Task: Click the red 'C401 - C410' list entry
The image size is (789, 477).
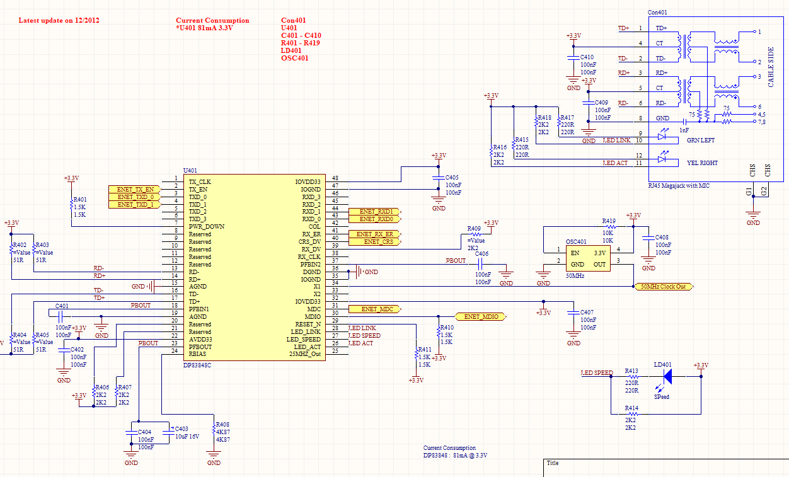Action: (x=301, y=36)
